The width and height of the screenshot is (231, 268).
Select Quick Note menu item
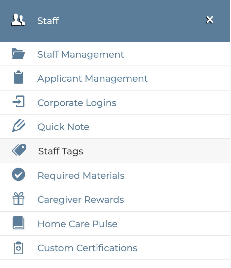63,127
